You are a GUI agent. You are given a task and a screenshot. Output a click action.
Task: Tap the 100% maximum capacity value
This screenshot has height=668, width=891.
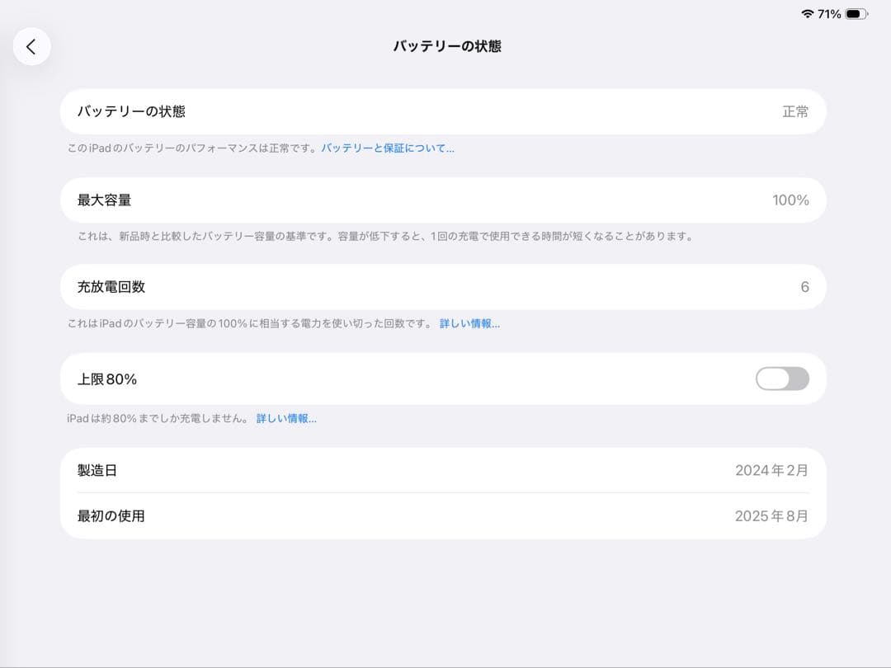(x=791, y=200)
